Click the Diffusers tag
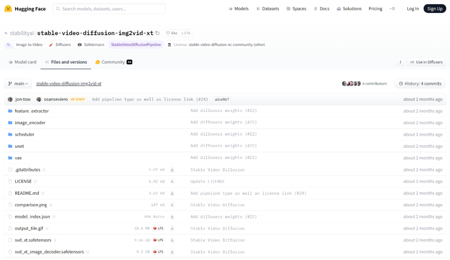The width and height of the screenshot is (450, 260). click(60, 45)
